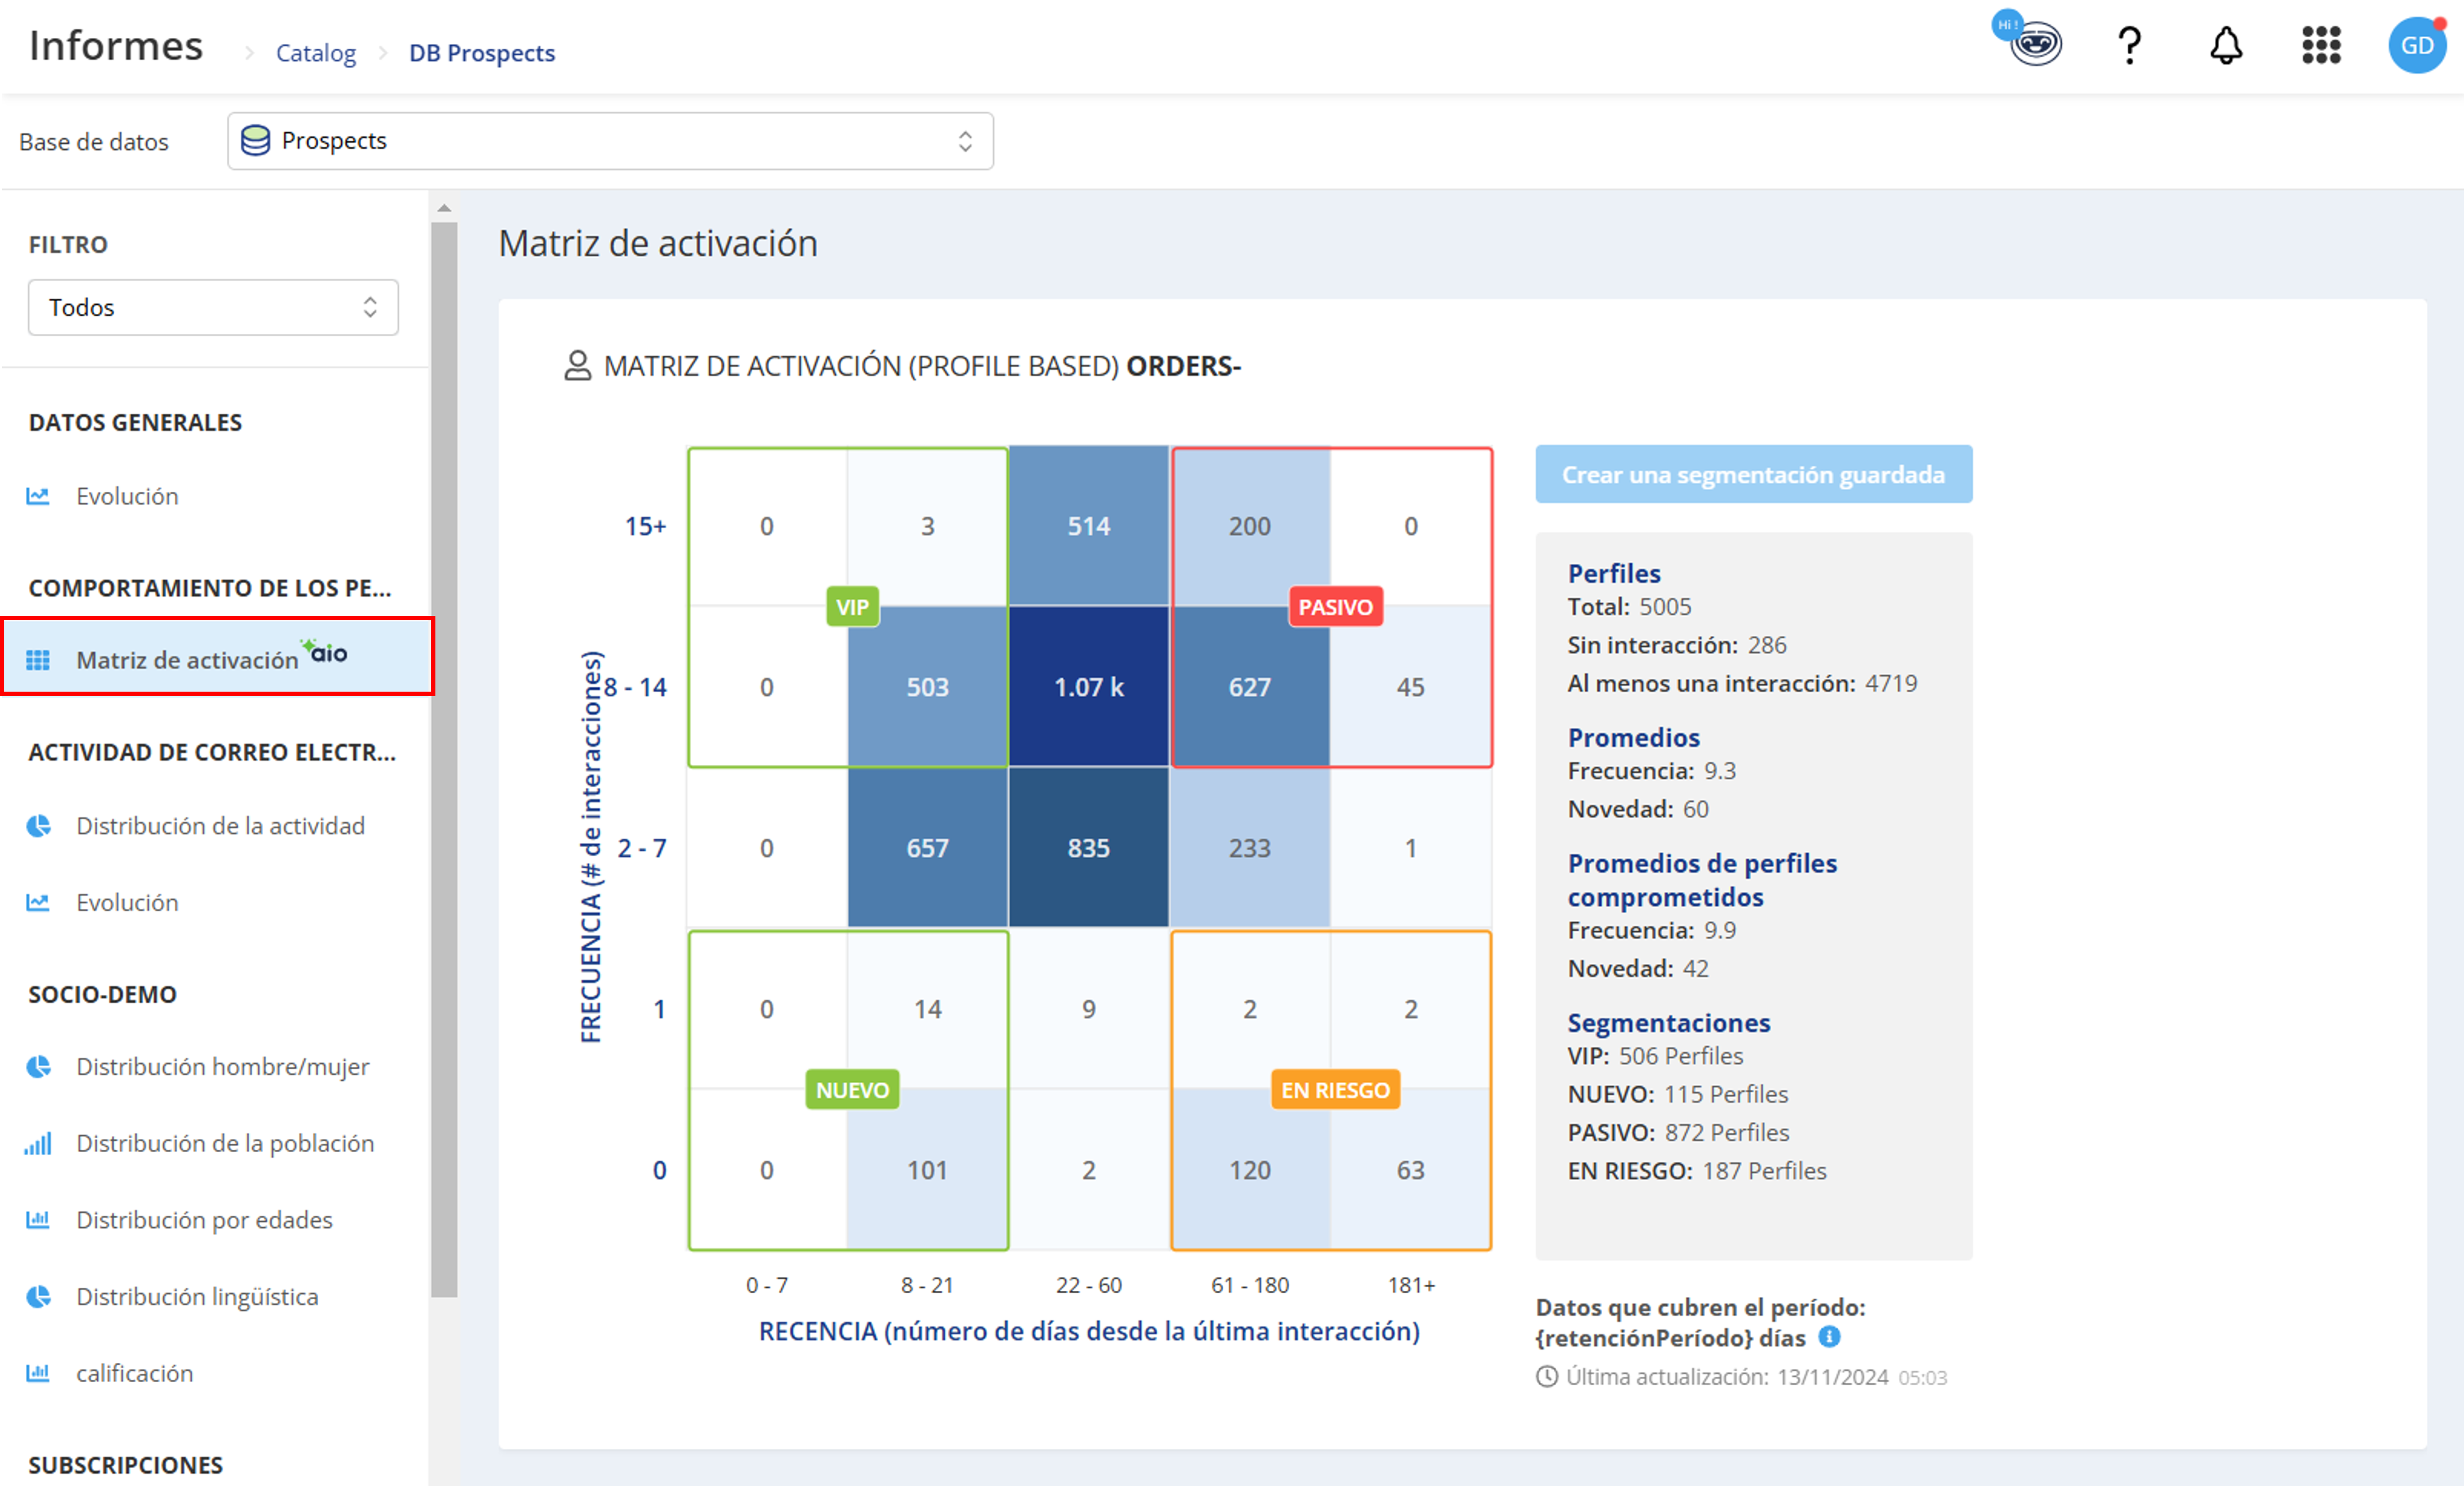
Task: Select the 45 matrix cell
Action: coord(1410,687)
